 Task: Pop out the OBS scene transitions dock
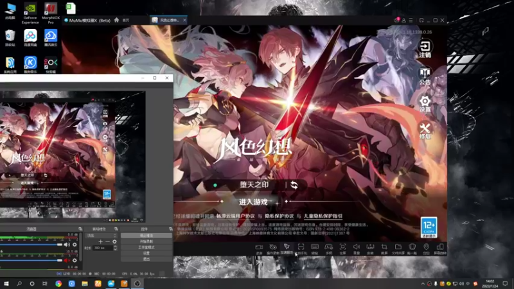point(116,229)
